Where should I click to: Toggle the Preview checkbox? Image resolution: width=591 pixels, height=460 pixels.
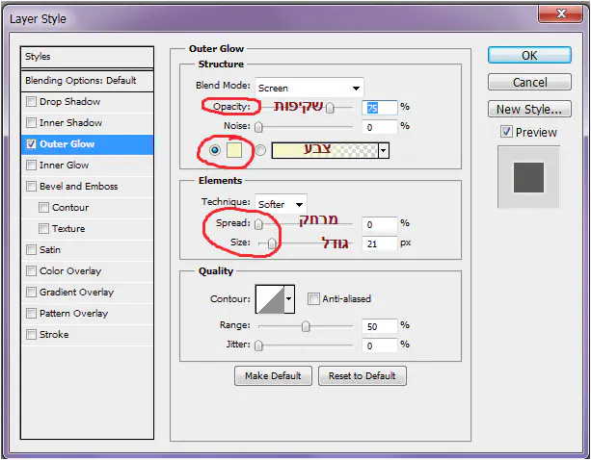(506, 132)
